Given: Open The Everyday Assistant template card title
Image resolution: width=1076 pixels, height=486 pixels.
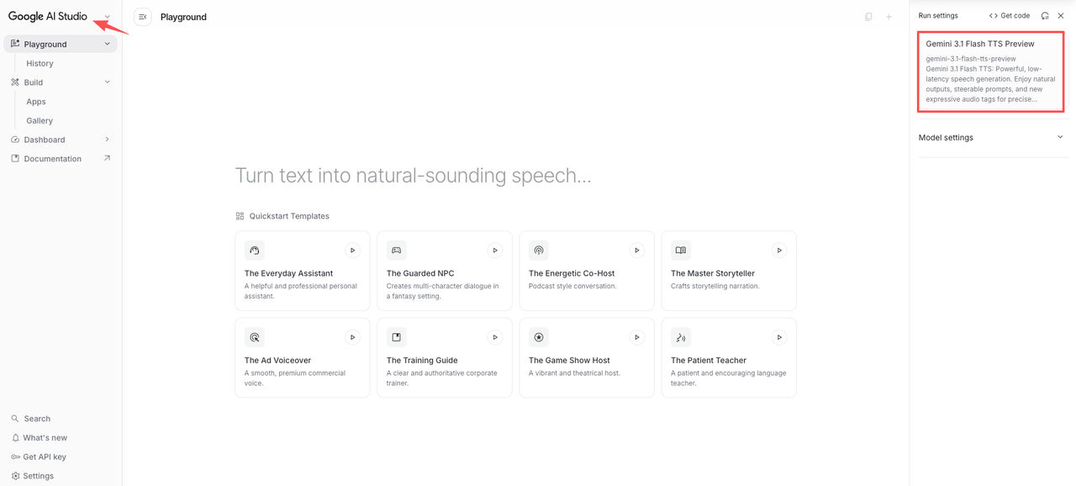Looking at the screenshot, I should (x=288, y=273).
